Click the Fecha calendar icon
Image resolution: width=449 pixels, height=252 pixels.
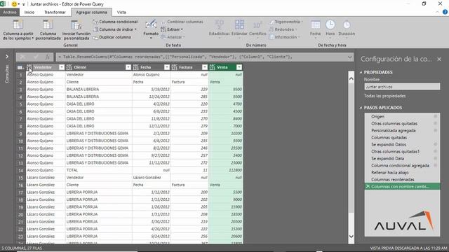tap(315, 25)
